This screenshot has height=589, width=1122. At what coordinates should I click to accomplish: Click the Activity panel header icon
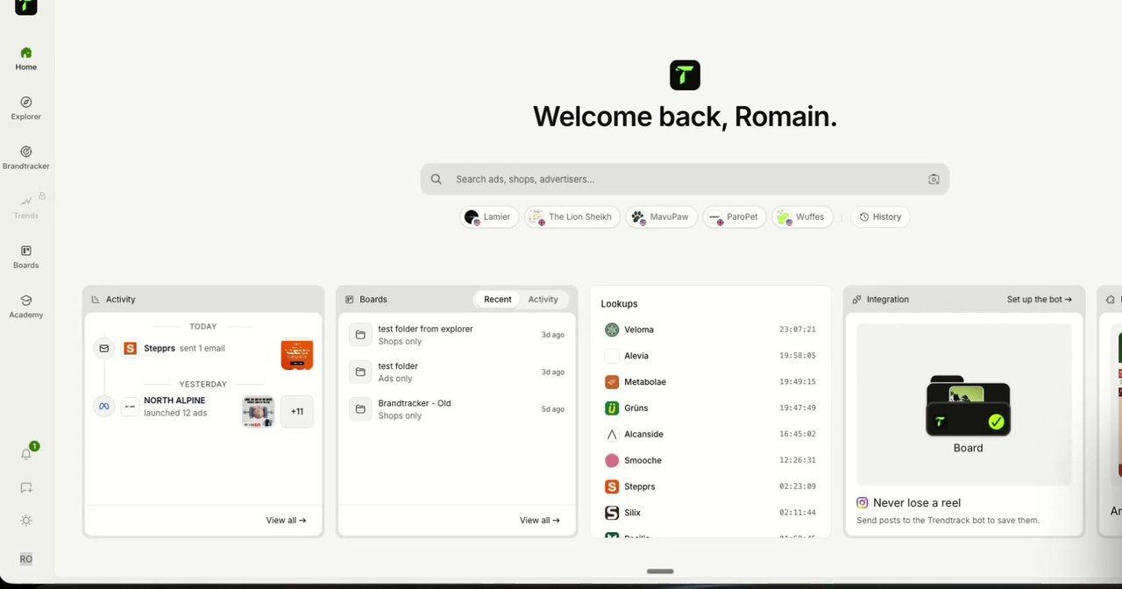click(96, 299)
